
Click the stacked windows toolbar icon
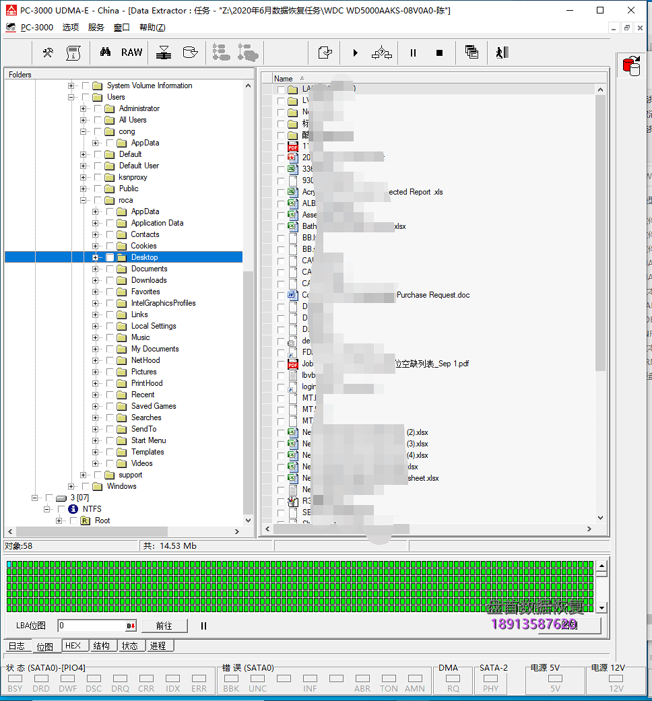[x=471, y=53]
